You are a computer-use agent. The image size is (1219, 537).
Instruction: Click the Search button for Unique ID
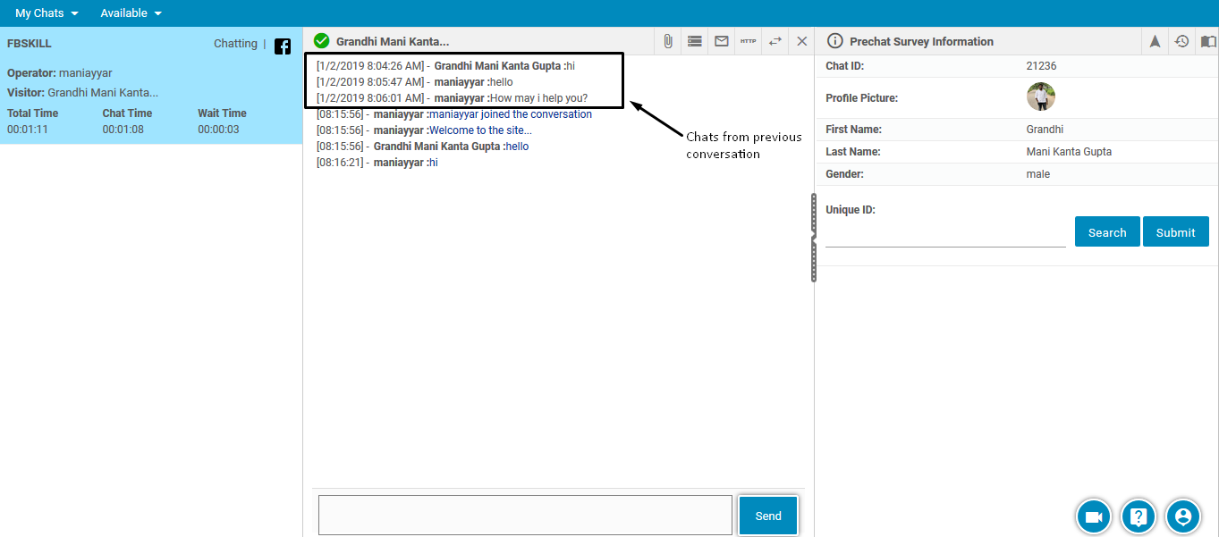[x=1106, y=232]
